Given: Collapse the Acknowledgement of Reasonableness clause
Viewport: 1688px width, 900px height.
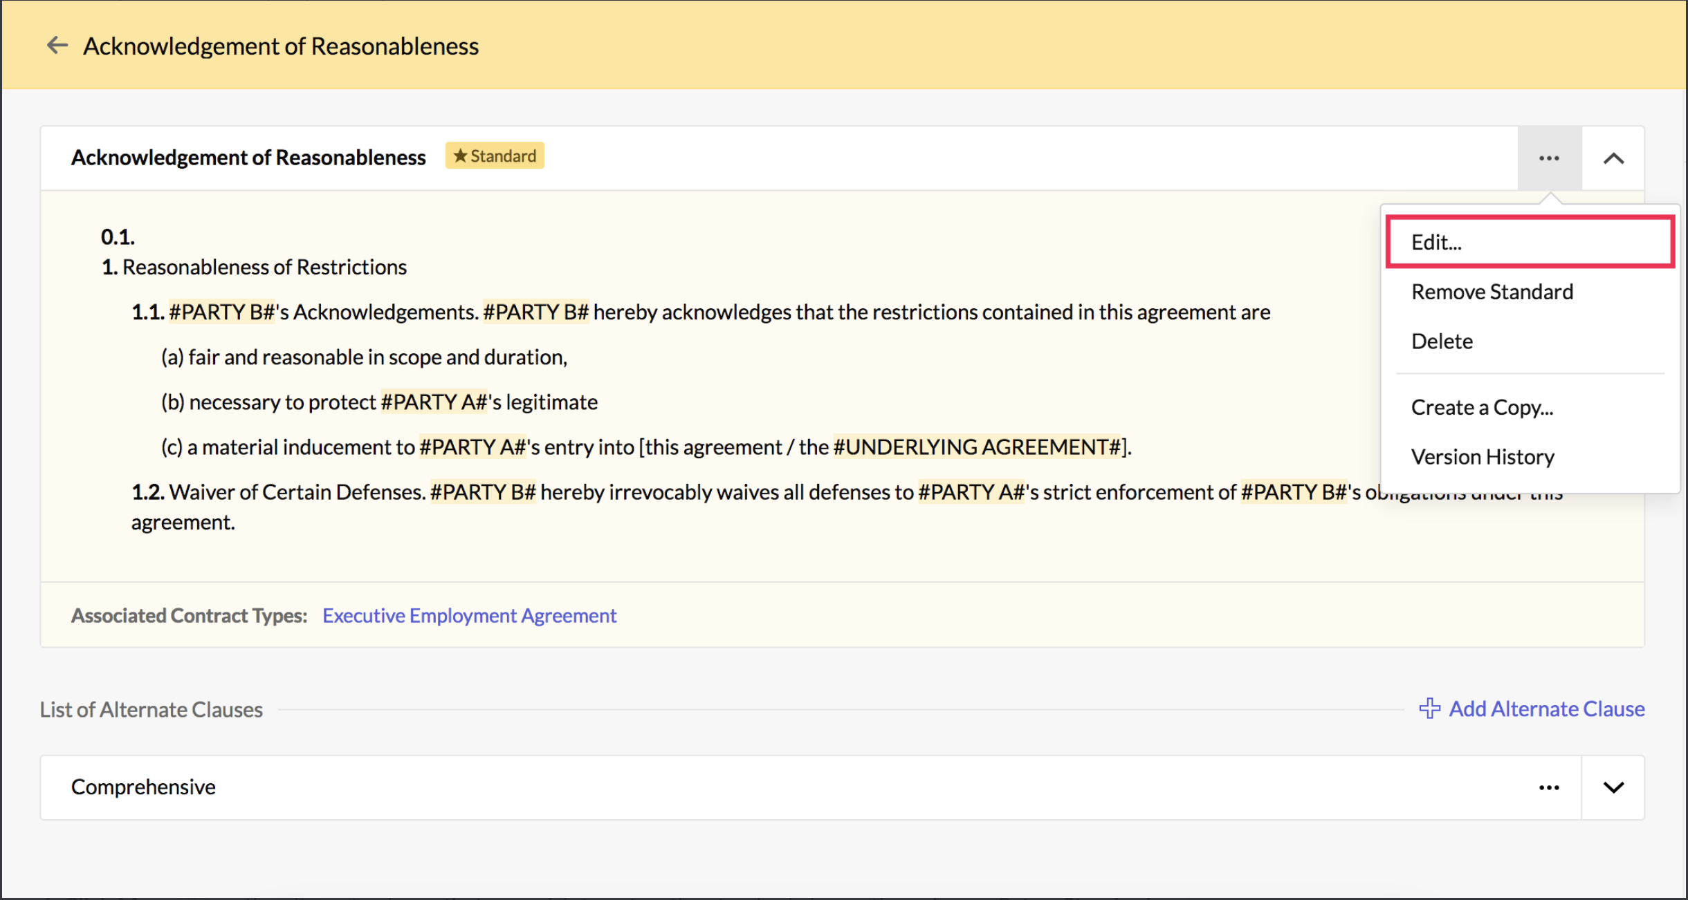Looking at the screenshot, I should (x=1613, y=158).
